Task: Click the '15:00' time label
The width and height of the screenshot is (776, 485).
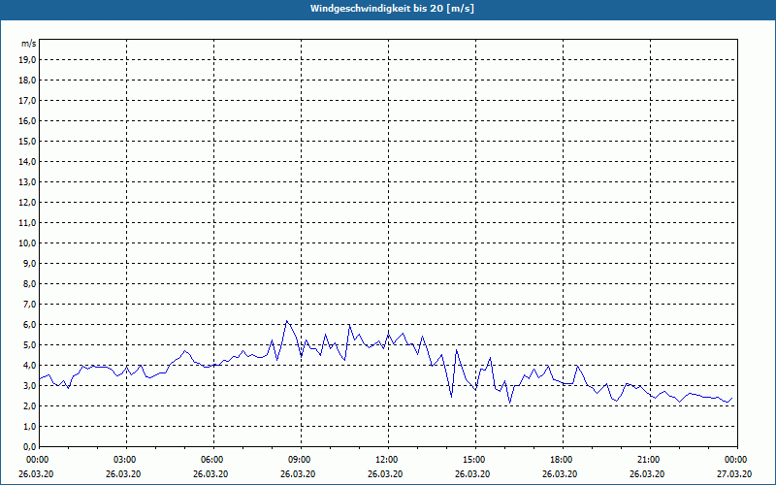Action: 476,460
